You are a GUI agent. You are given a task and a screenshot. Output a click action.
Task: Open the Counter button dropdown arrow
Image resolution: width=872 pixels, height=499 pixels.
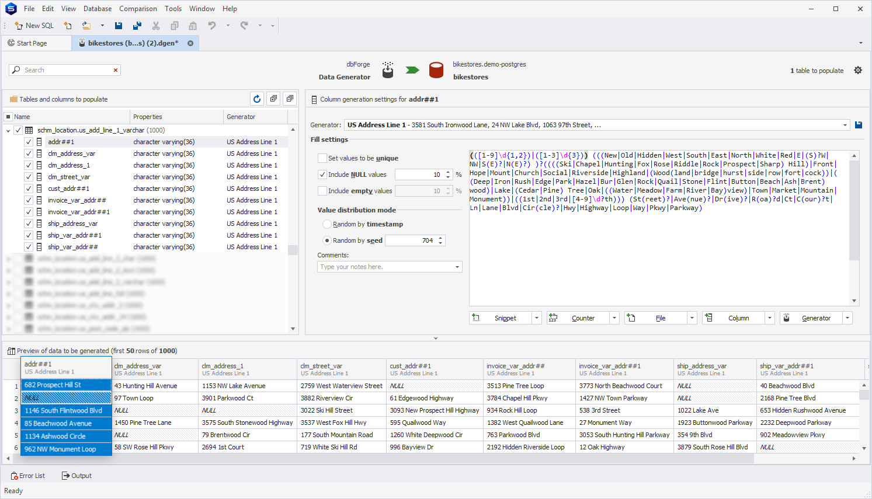[x=614, y=318]
